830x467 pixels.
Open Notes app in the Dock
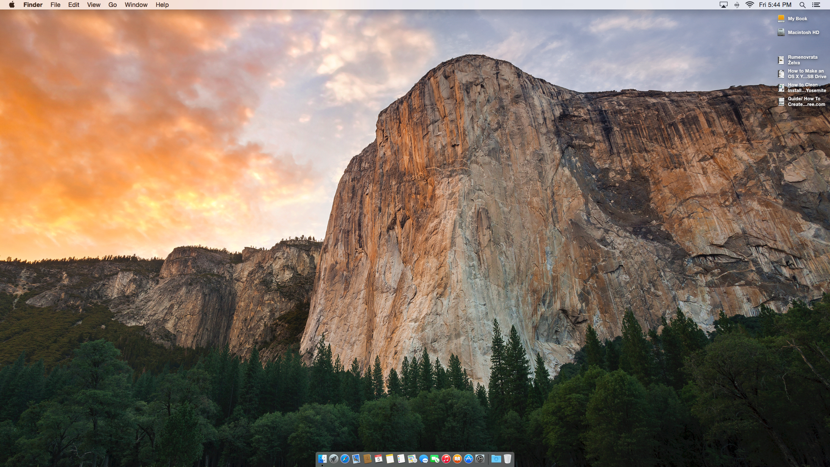coord(390,459)
